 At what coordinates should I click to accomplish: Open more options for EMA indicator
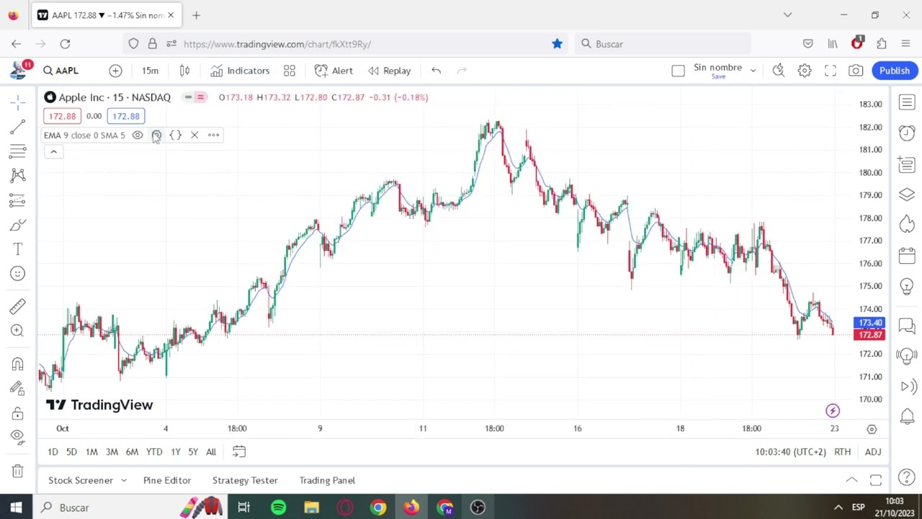tap(213, 135)
